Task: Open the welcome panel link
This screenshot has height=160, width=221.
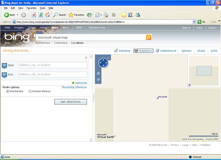Action: pos(122,51)
